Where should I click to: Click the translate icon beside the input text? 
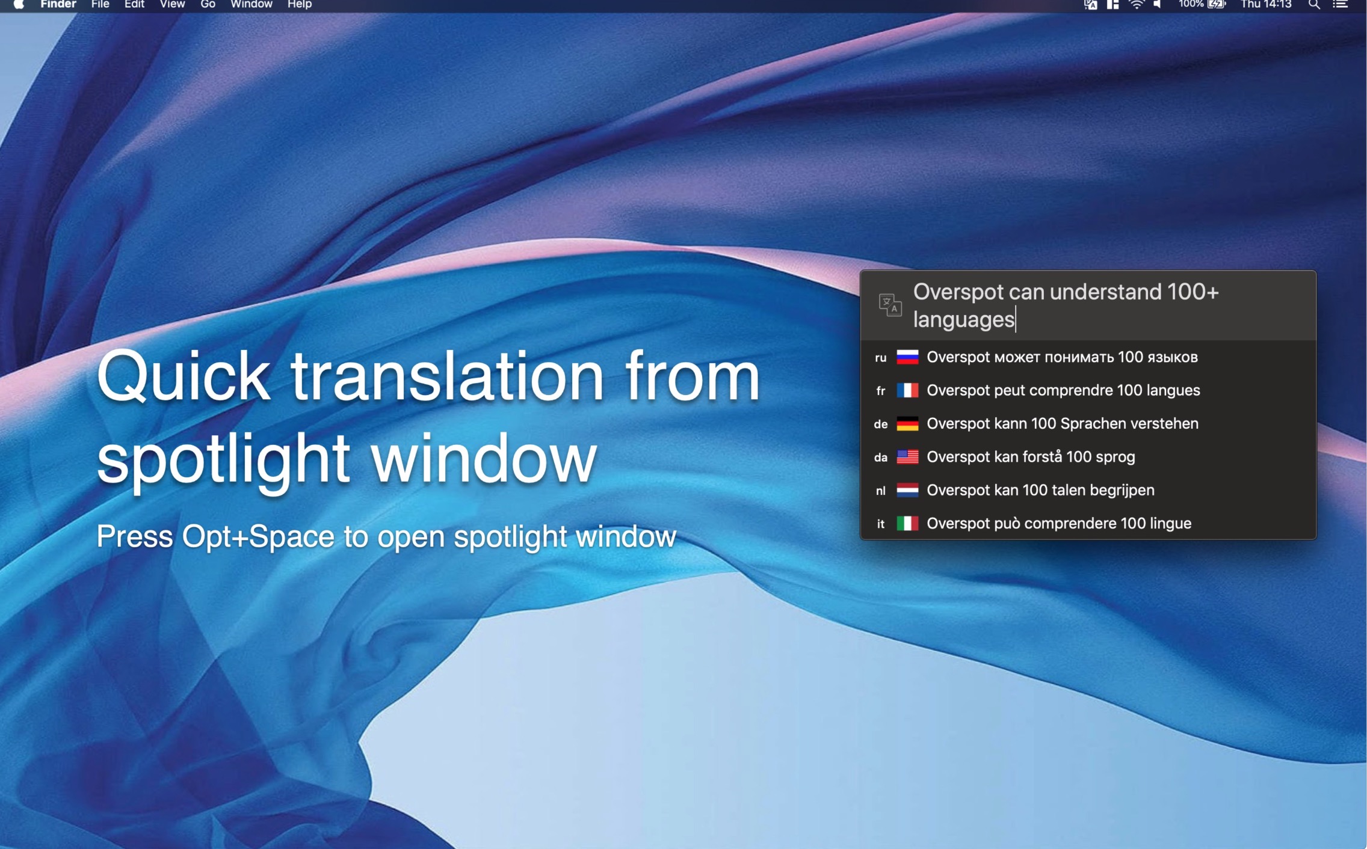coord(890,305)
